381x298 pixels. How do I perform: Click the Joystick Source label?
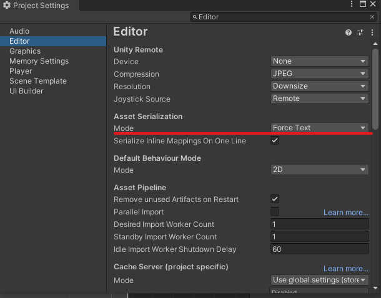[142, 99]
